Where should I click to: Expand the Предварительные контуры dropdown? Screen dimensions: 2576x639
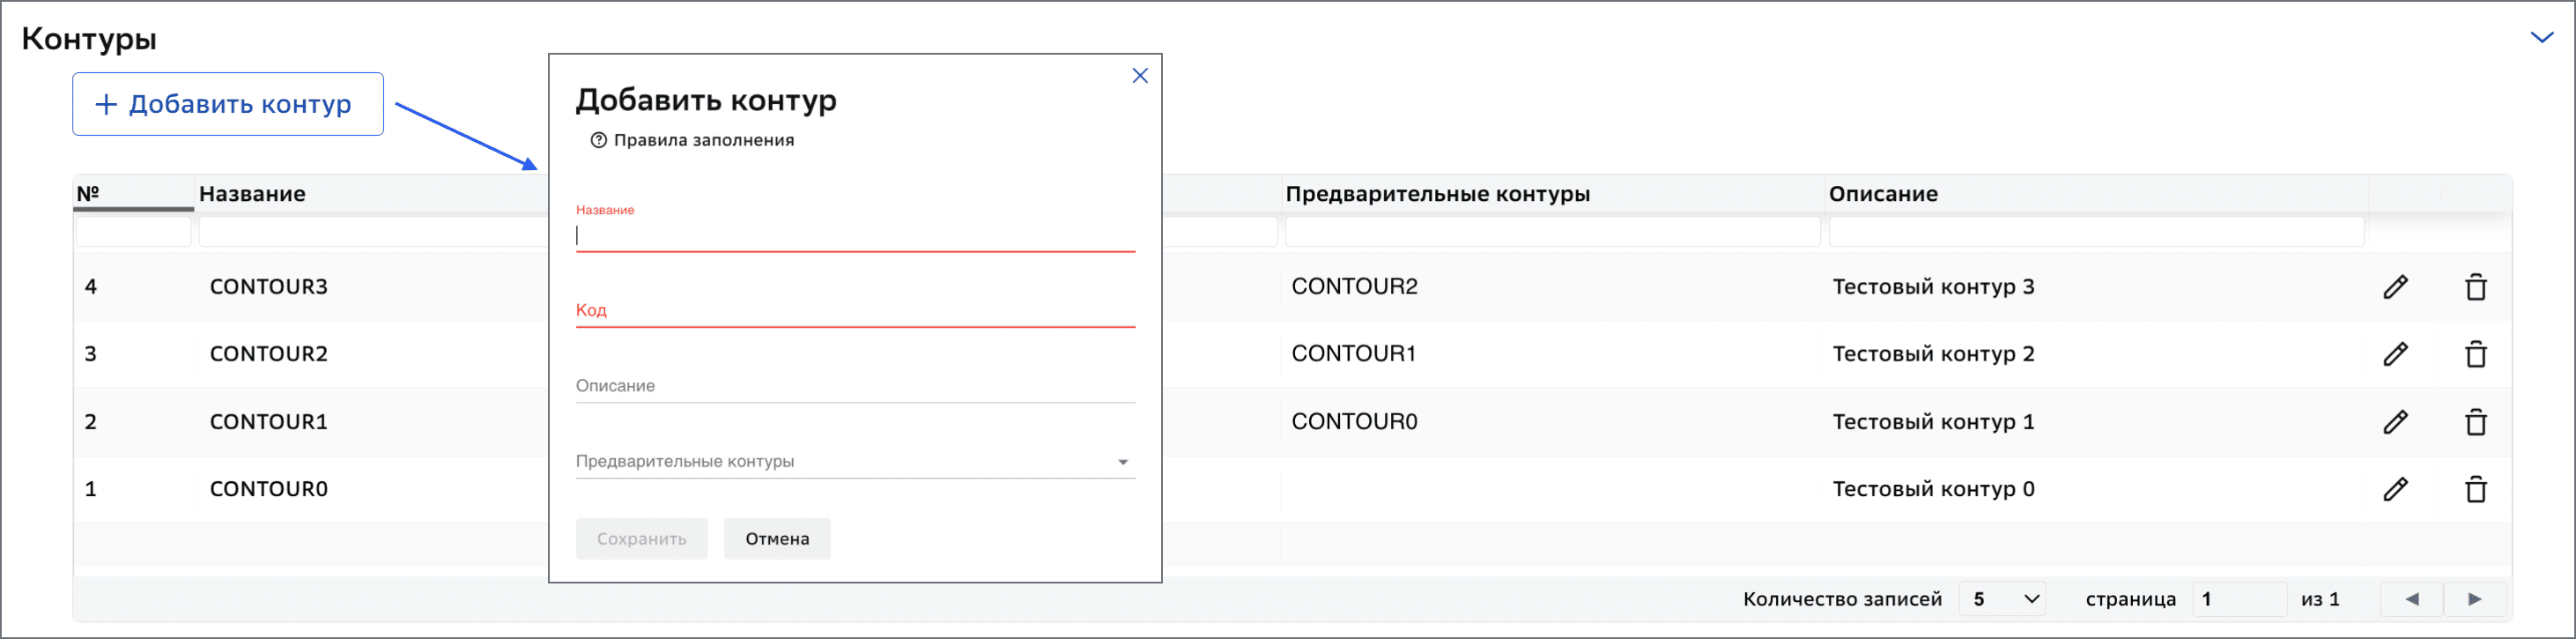pyautogui.click(x=855, y=461)
